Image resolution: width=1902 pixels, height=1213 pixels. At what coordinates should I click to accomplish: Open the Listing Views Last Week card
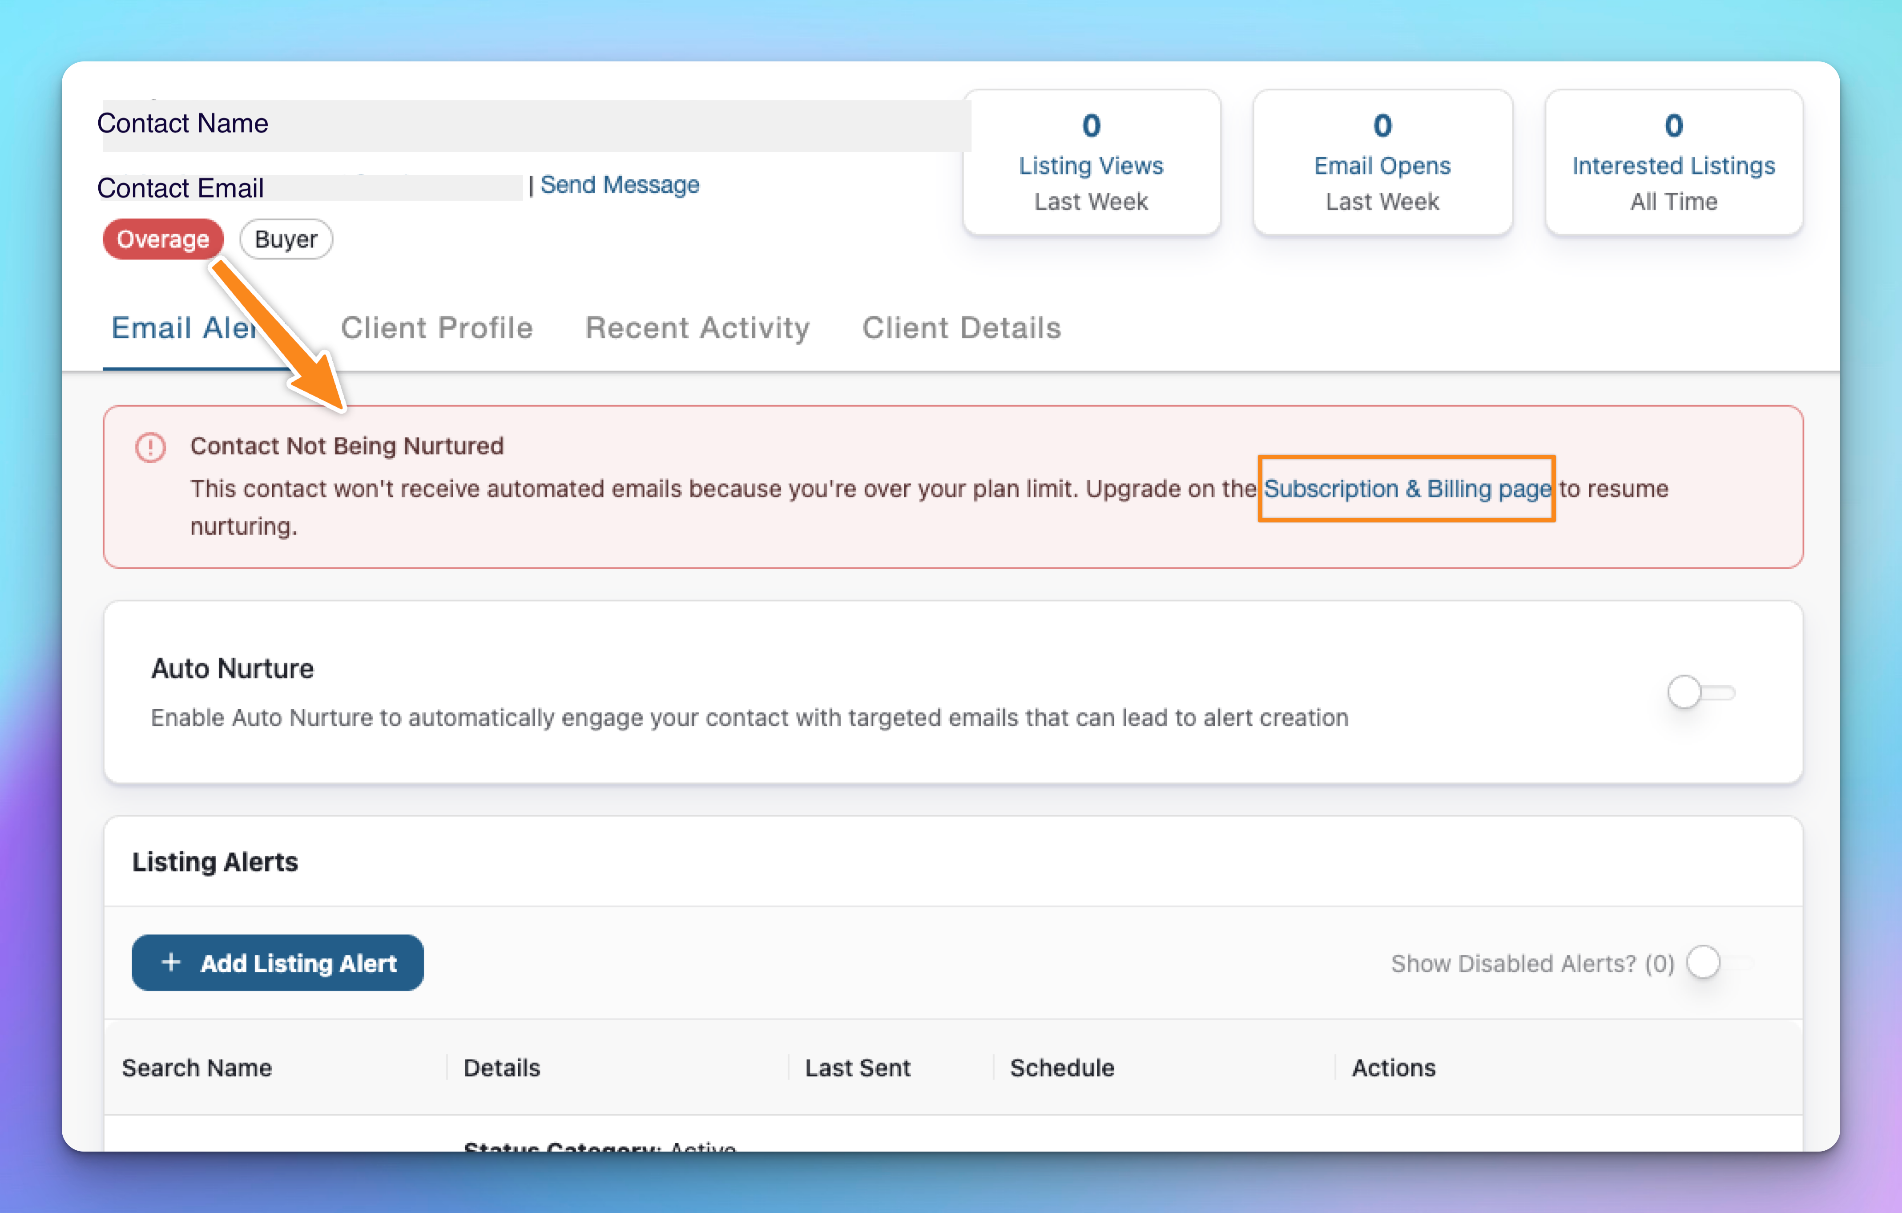tap(1092, 162)
